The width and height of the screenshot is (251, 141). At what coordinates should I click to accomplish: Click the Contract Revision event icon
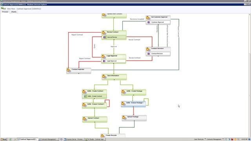point(149,54)
